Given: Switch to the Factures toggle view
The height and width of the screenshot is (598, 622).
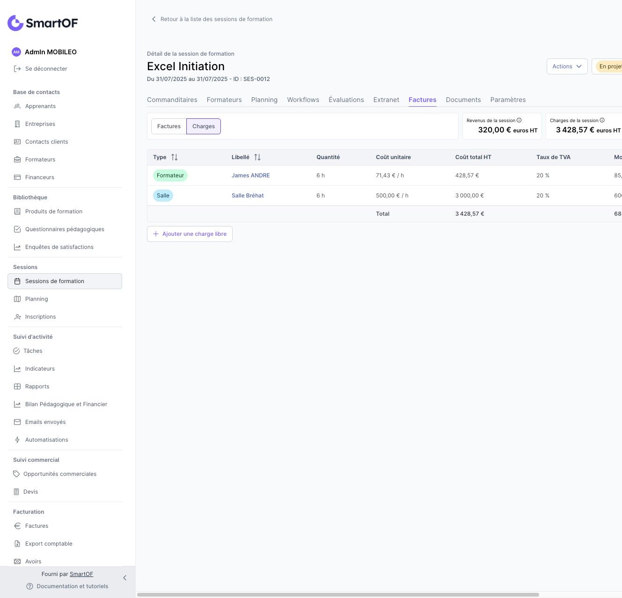Looking at the screenshot, I should click(169, 126).
